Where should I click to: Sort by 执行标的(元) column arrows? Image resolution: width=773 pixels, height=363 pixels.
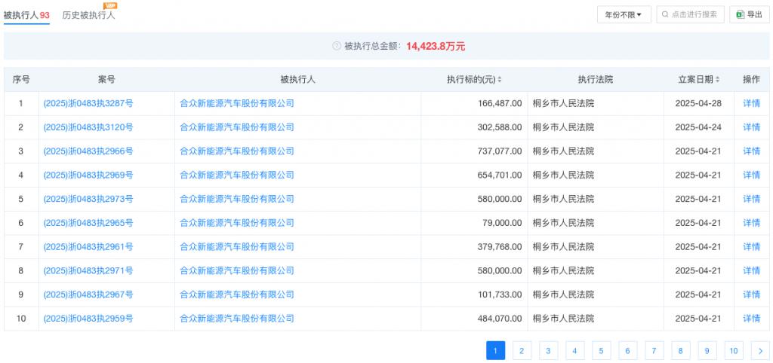pos(500,80)
